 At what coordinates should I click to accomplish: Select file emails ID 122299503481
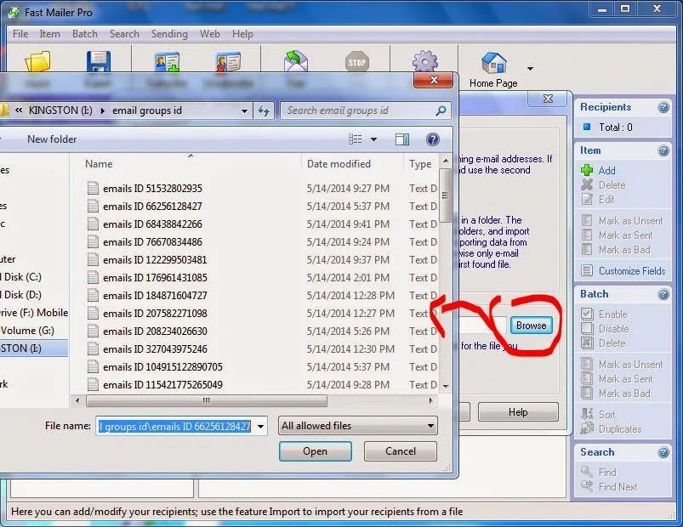tap(155, 260)
